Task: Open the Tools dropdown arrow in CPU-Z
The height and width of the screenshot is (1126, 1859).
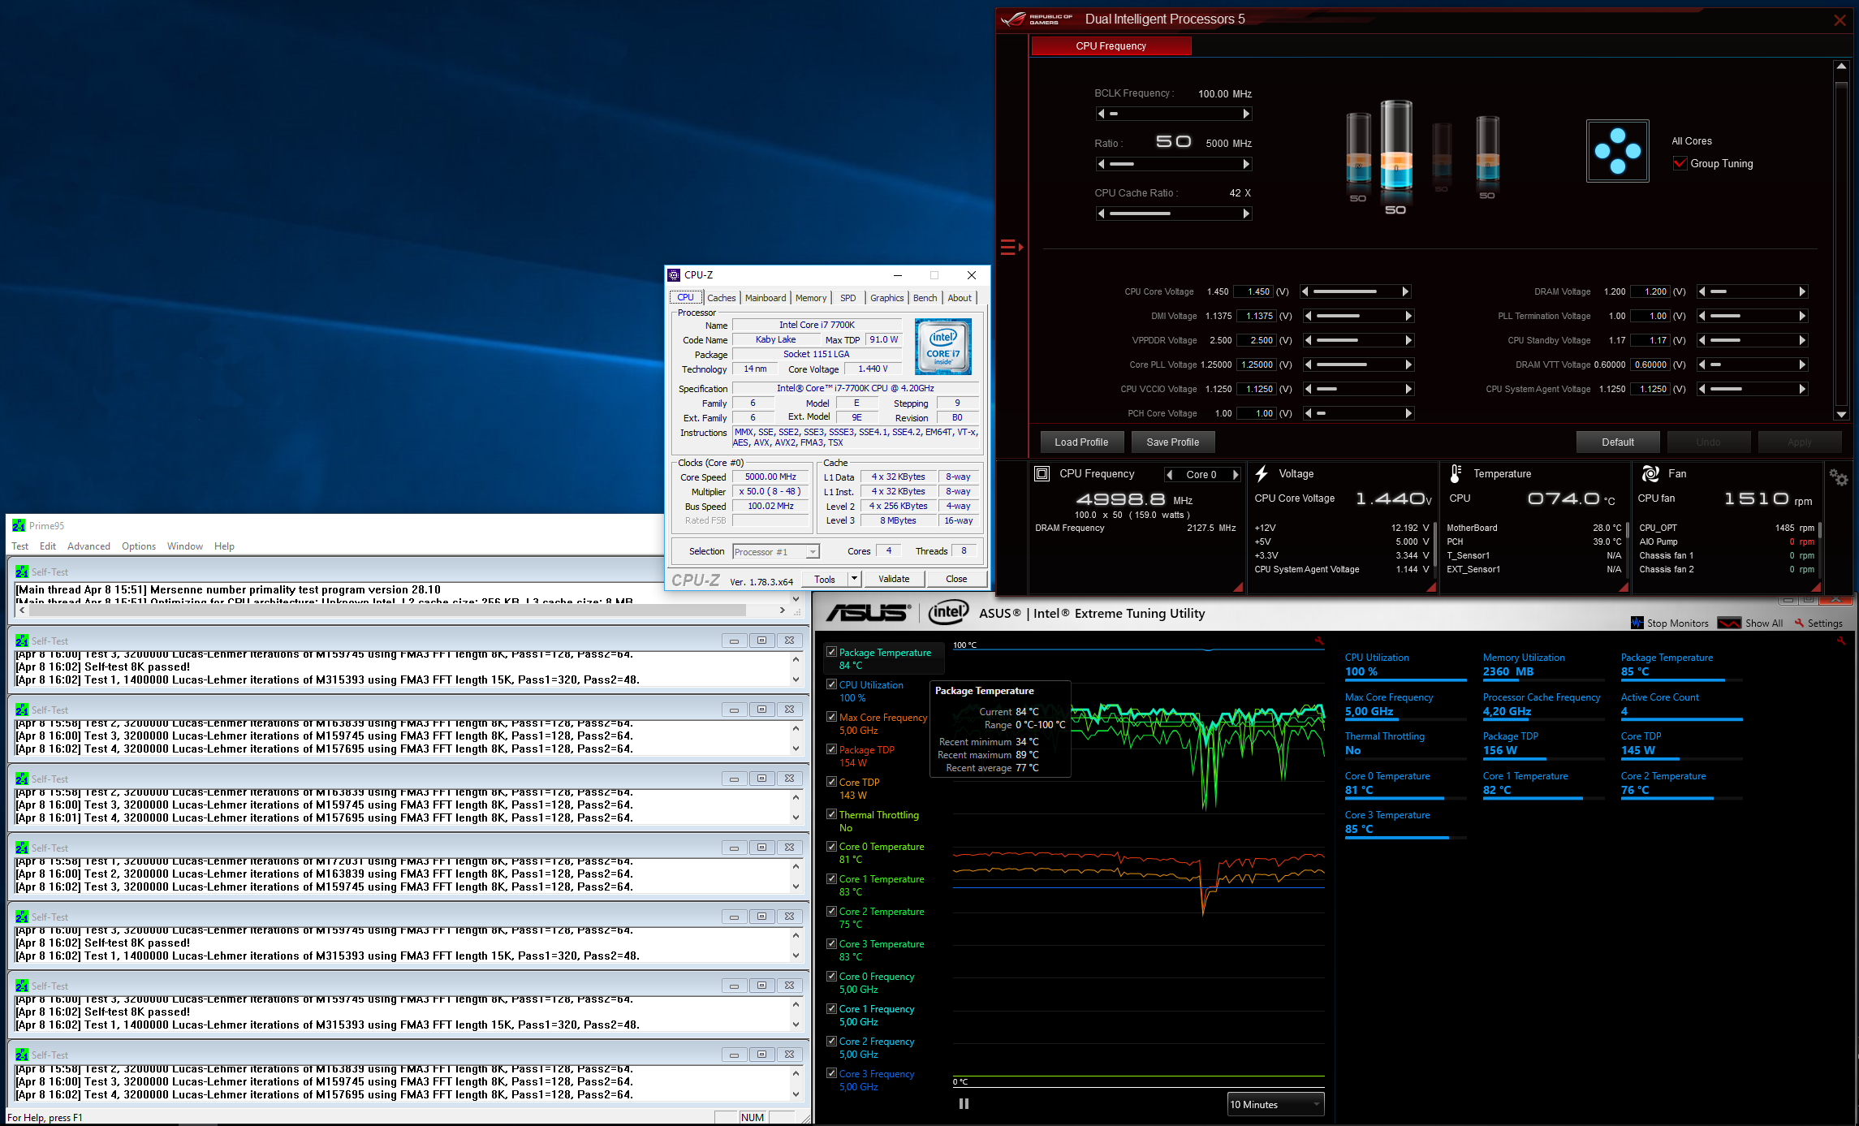Action: (x=854, y=579)
